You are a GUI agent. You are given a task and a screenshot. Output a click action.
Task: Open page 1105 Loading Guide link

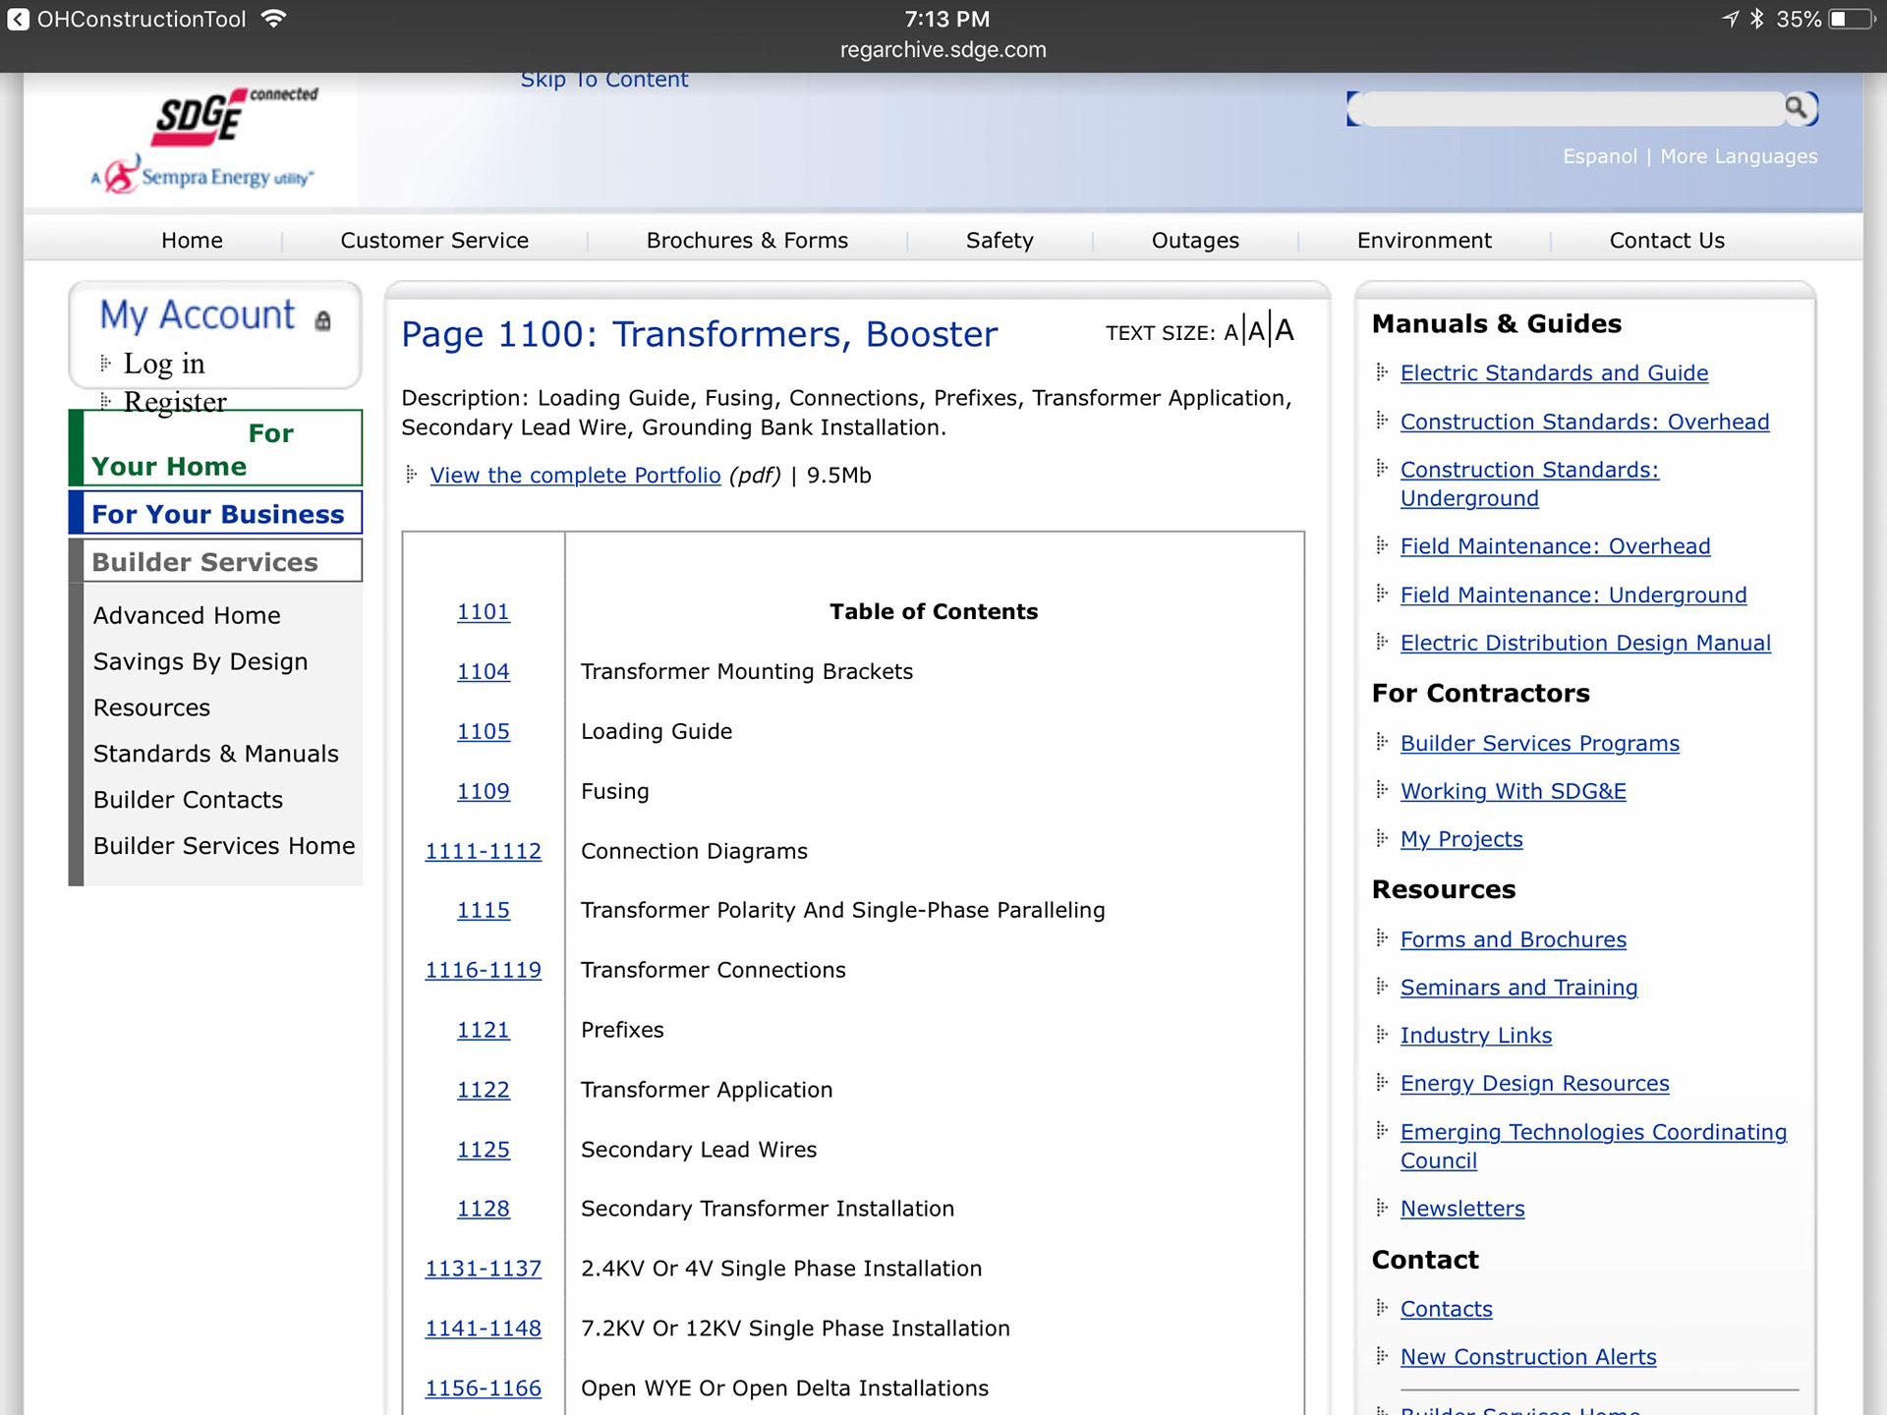pyautogui.click(x=483, y=732)
